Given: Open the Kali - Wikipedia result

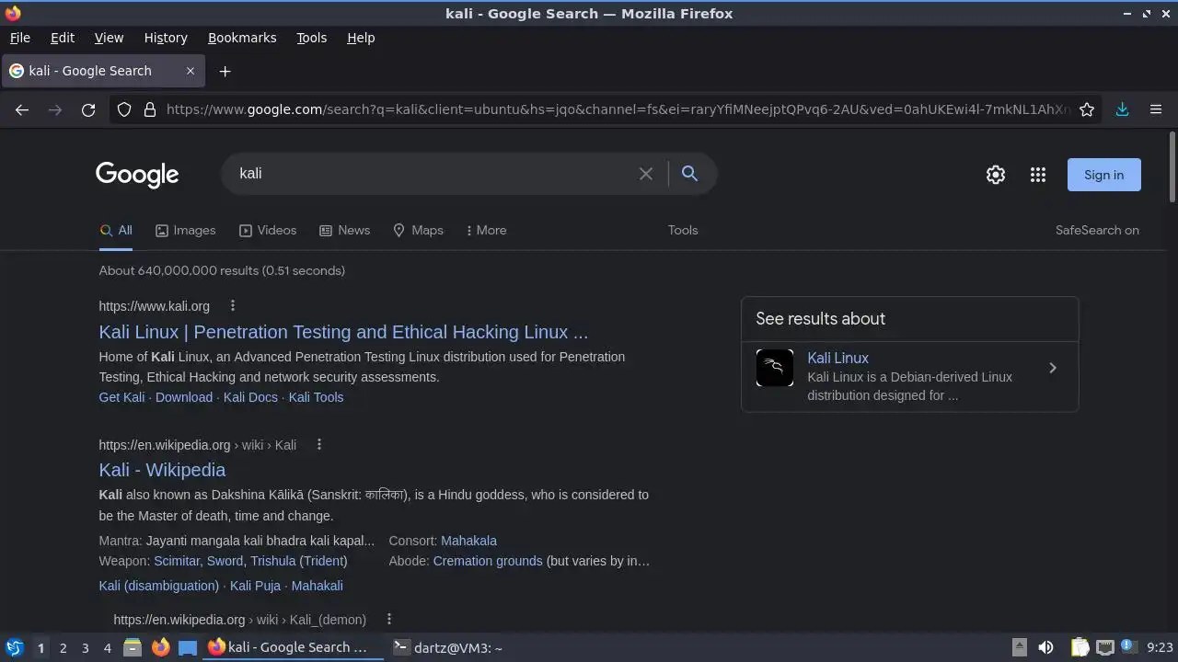Looking at the screenshot, I should tap(162, 470).
